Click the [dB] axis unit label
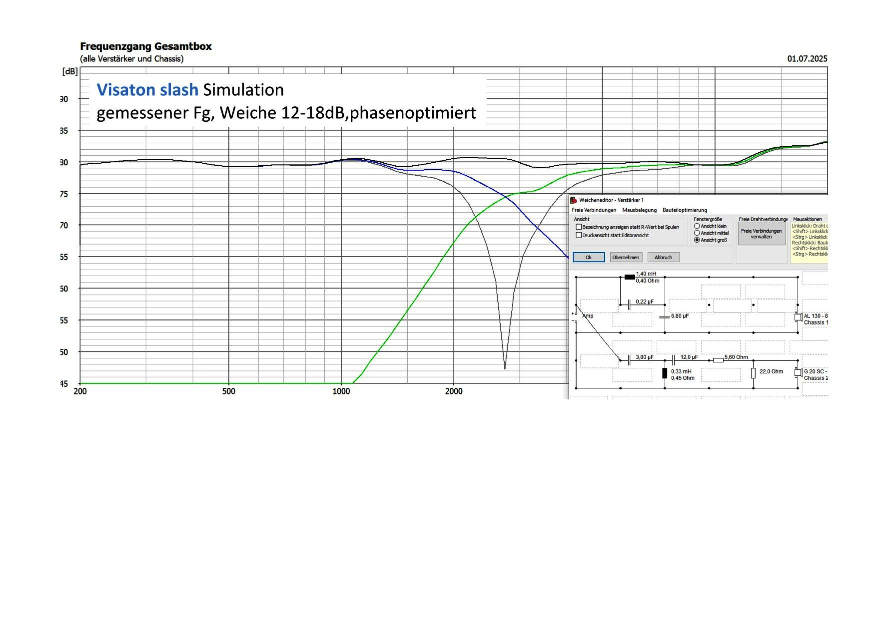876x619 pixels. [70, 71]
